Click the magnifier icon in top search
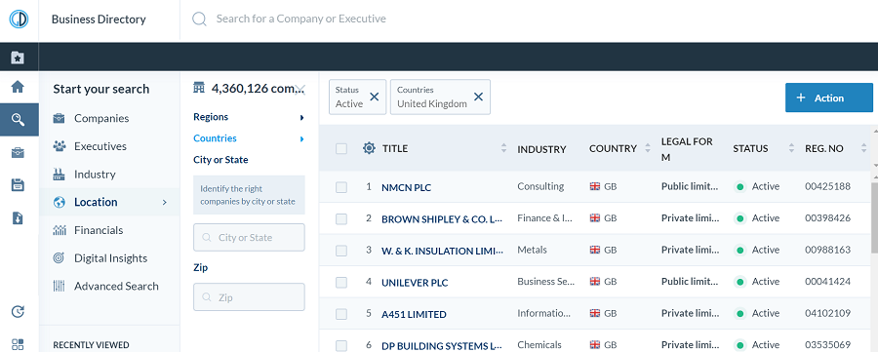Viewport: 878px width, 352px height. coord(199,20)
